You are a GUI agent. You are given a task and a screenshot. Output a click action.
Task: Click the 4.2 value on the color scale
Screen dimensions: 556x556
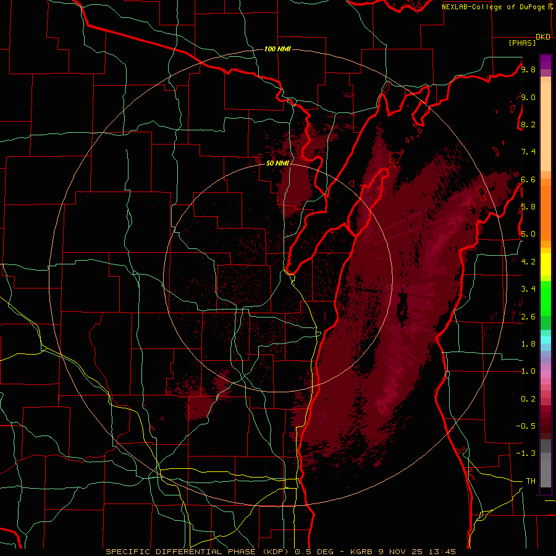pyautogui.click(x=528, y=262)
